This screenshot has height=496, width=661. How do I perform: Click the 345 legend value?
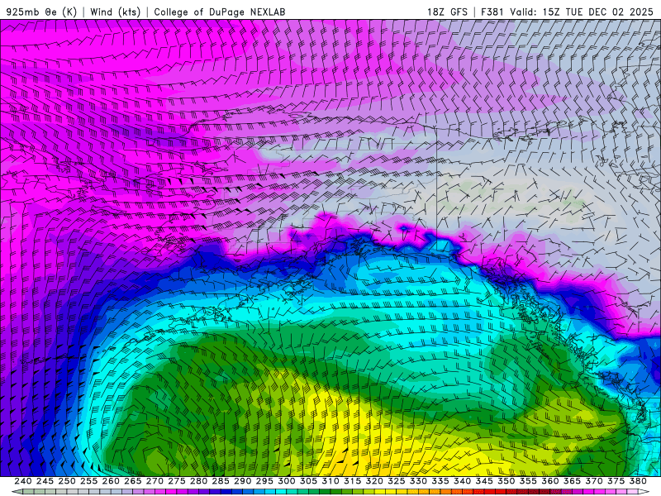[484, 481]
